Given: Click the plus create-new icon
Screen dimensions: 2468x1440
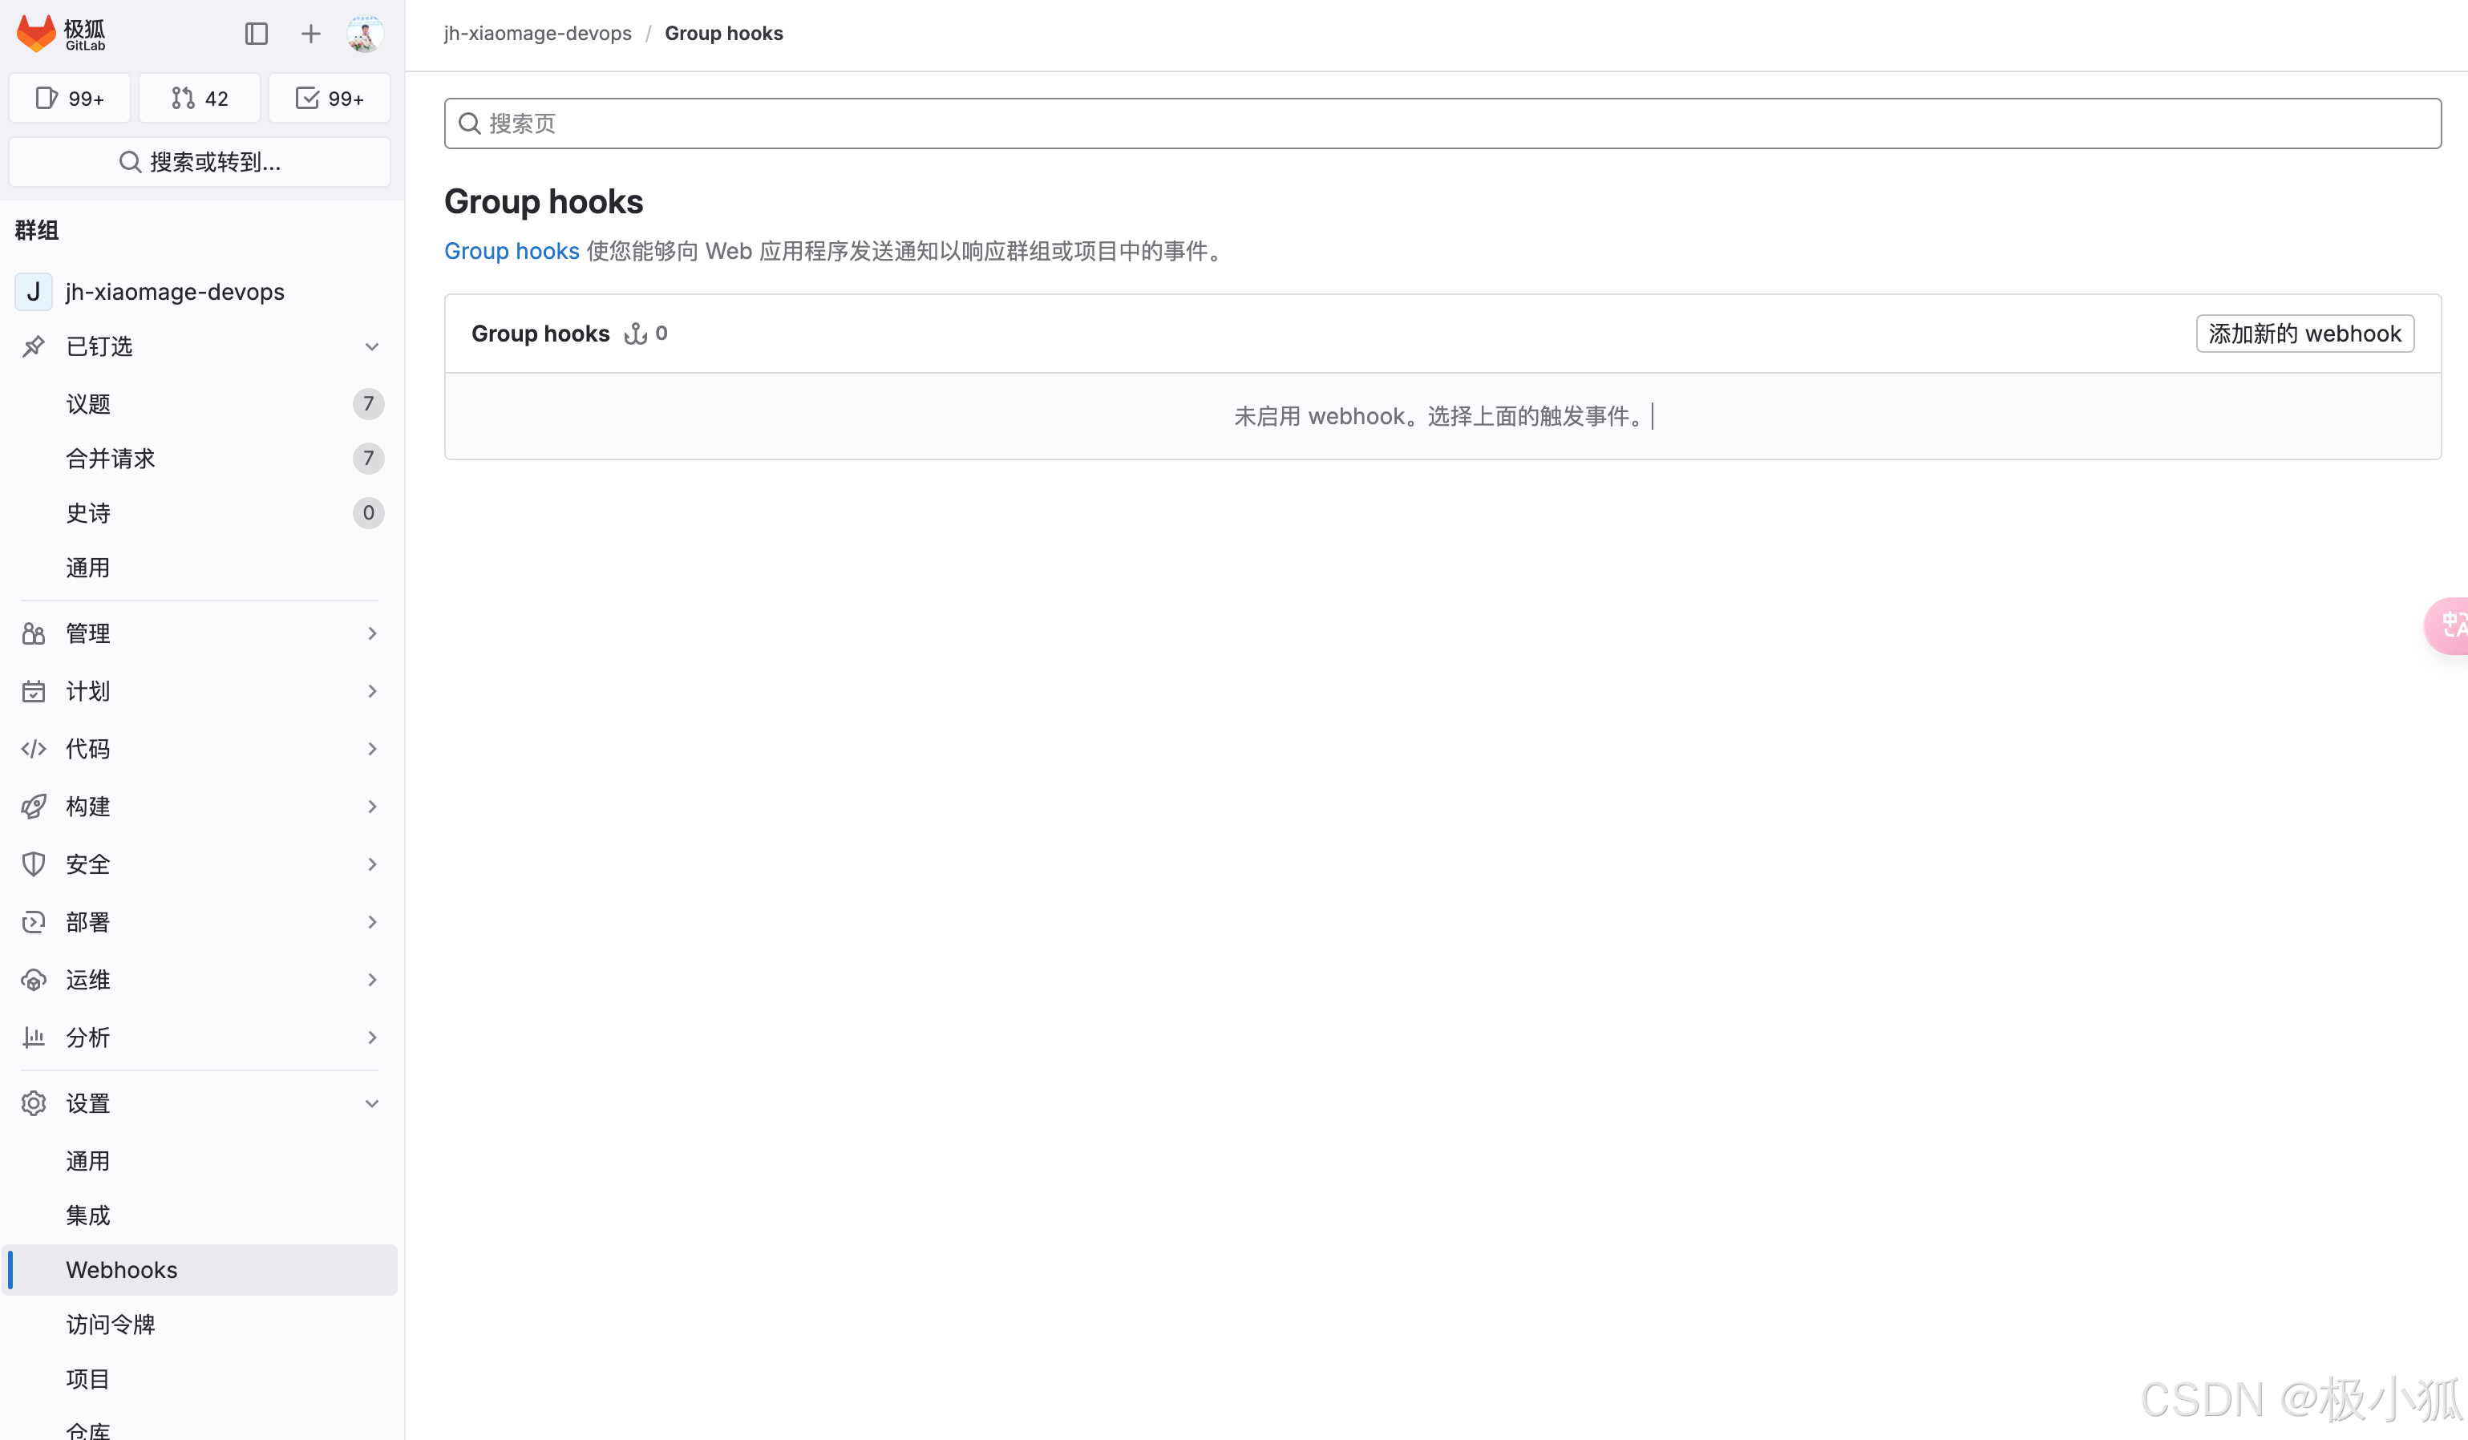Looking at the screenshot, I should point(310,34).
